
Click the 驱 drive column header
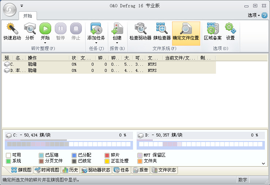click(x=8, y=58)
